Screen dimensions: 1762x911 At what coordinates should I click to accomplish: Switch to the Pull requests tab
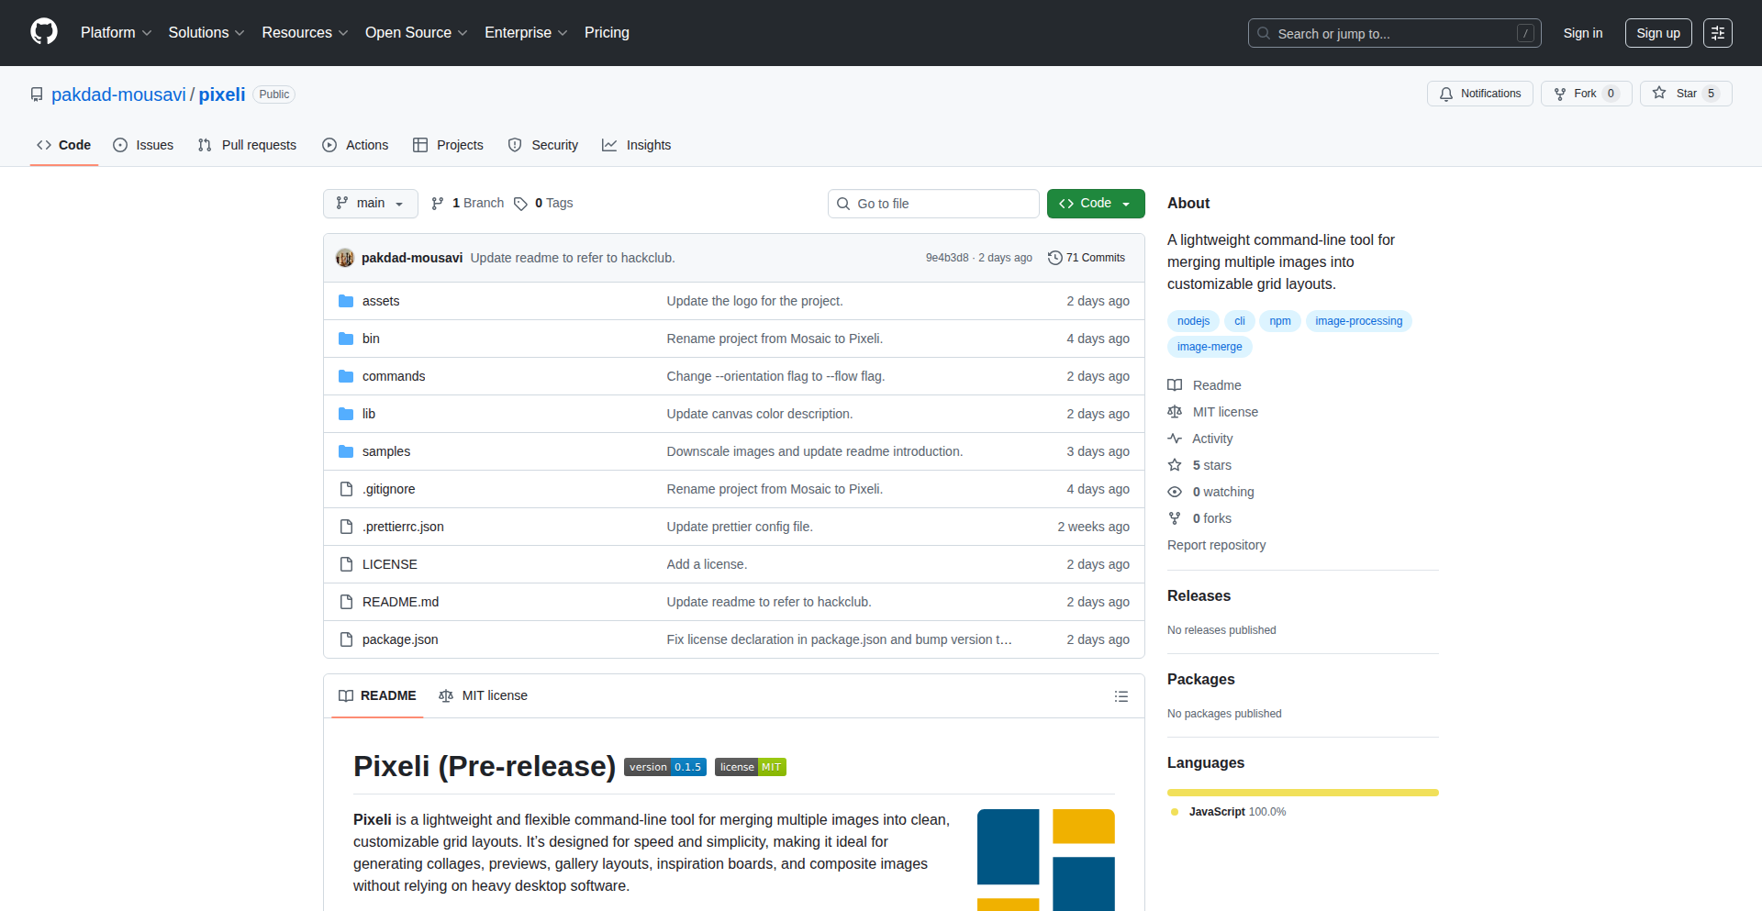tap(246, 144)
